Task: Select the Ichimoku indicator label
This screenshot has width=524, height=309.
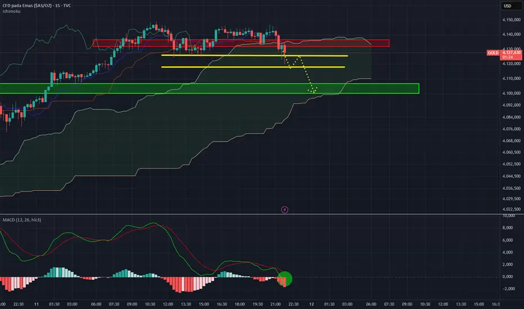Action: tap(12, 11)
